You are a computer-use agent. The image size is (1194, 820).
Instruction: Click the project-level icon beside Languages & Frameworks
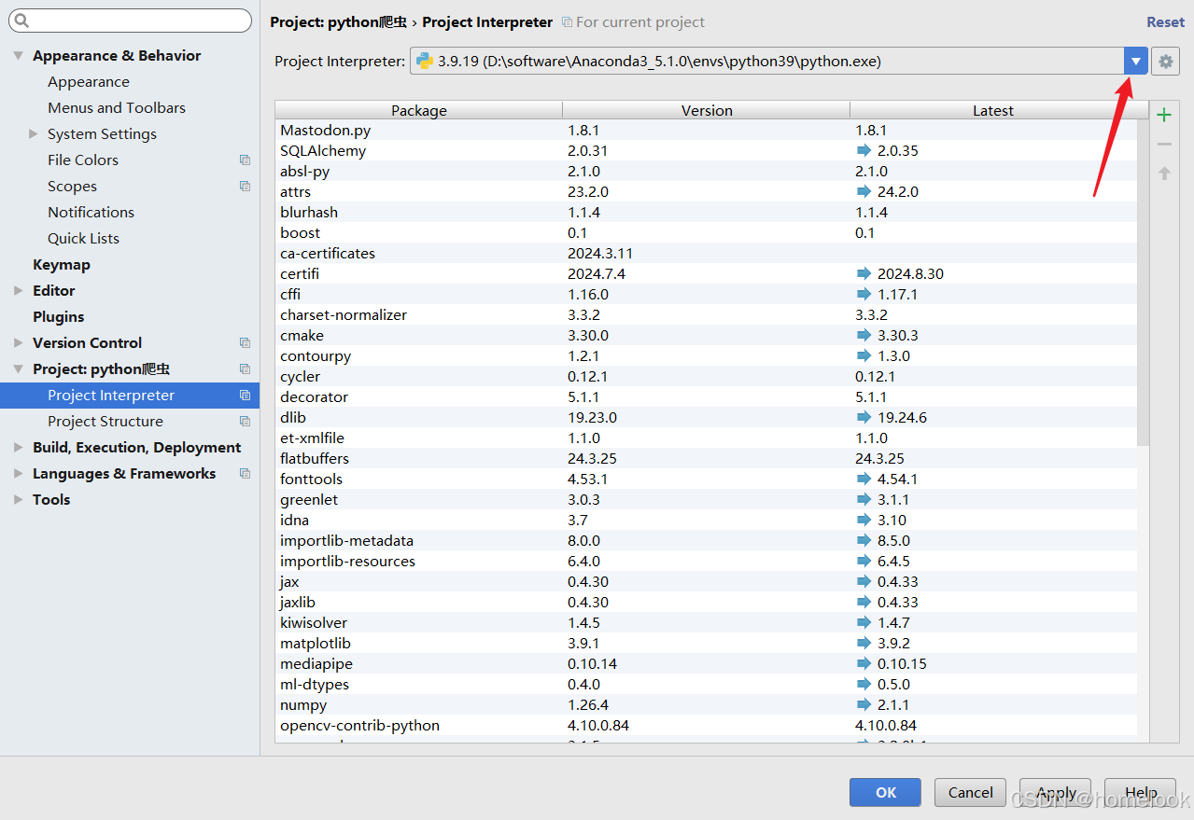pos(245,474)
